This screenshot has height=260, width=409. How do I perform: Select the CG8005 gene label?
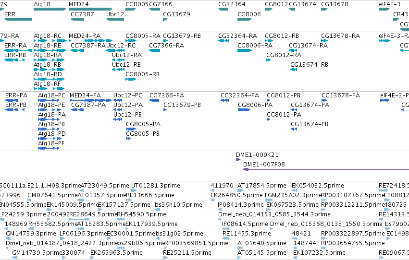click(x=137, y=4)
